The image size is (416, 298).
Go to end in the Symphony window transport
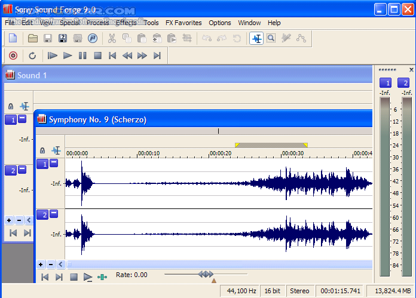(59, 277)
